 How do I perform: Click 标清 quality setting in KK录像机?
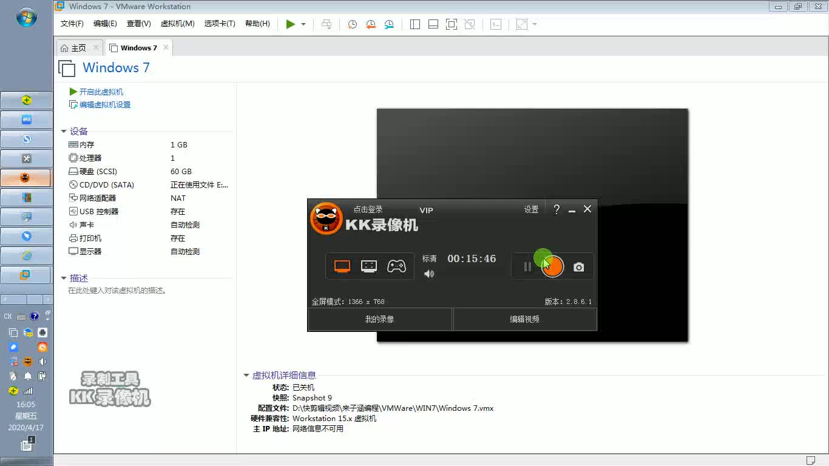pyautogui.click(x=429, y=258)
